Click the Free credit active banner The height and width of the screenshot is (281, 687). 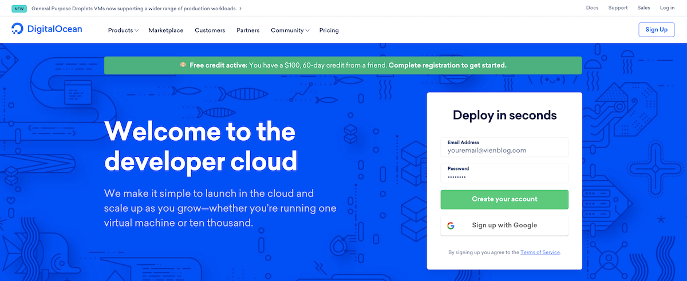pos(343,65)
